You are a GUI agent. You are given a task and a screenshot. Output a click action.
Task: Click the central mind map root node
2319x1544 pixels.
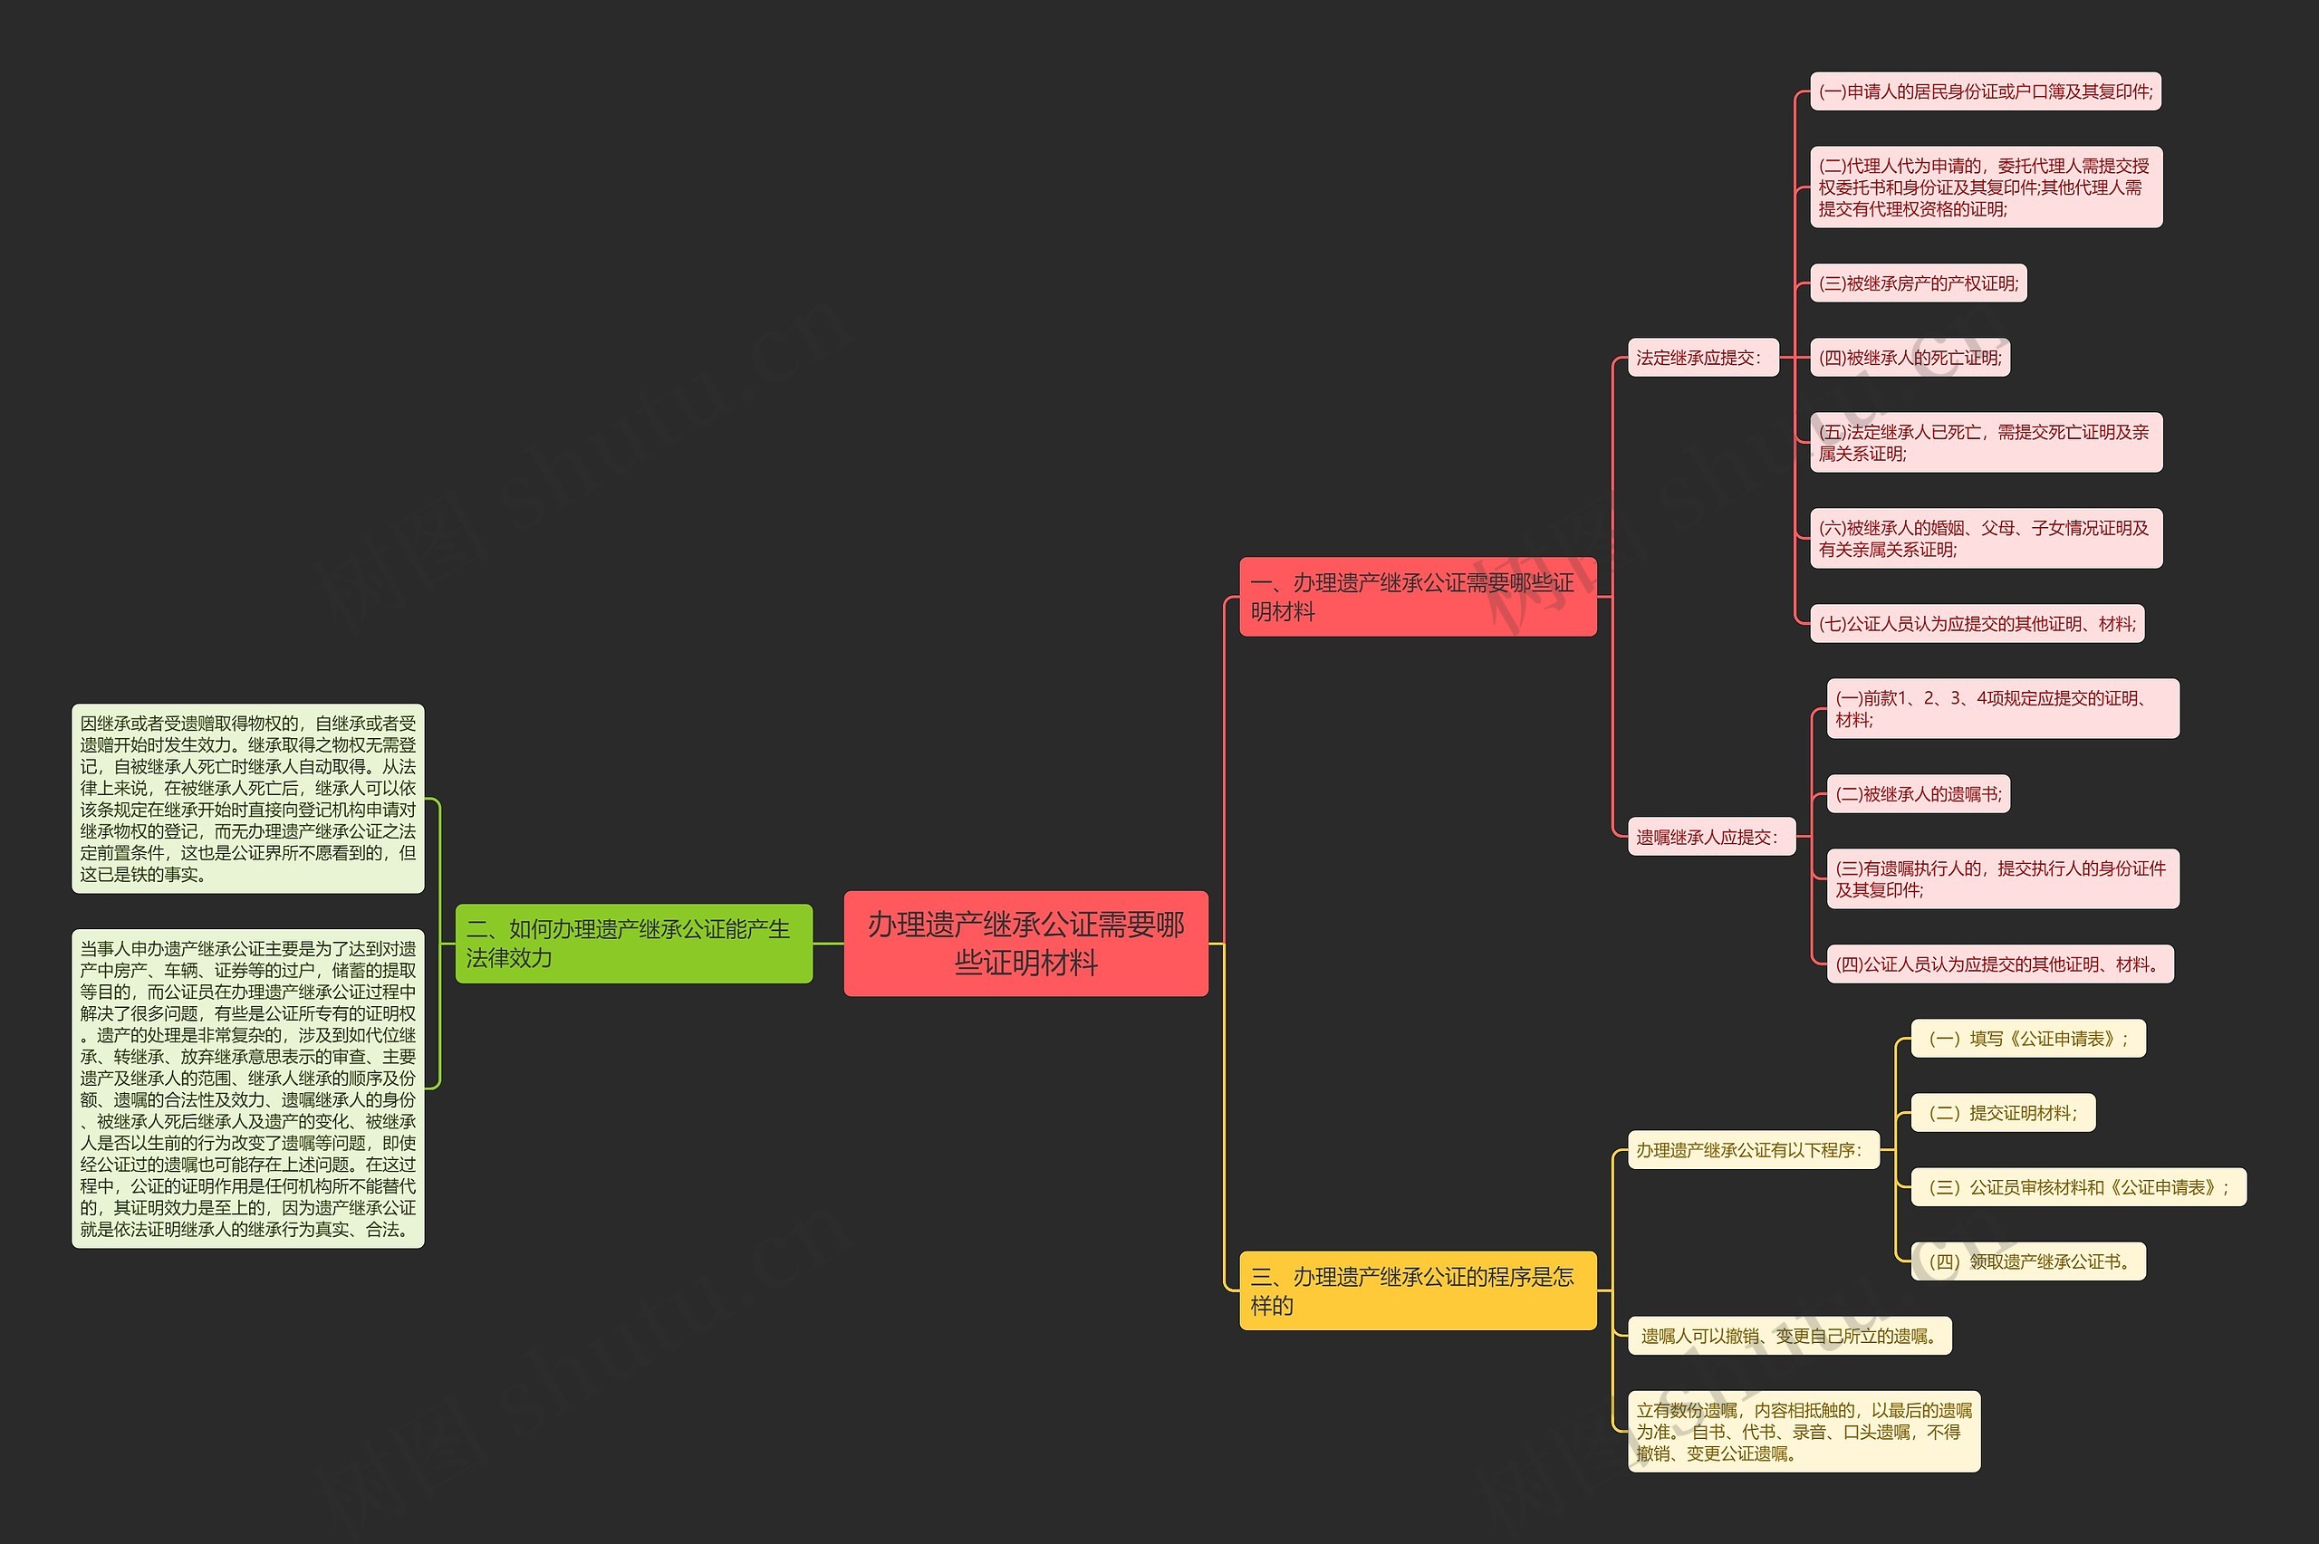tap(1070, 912)
